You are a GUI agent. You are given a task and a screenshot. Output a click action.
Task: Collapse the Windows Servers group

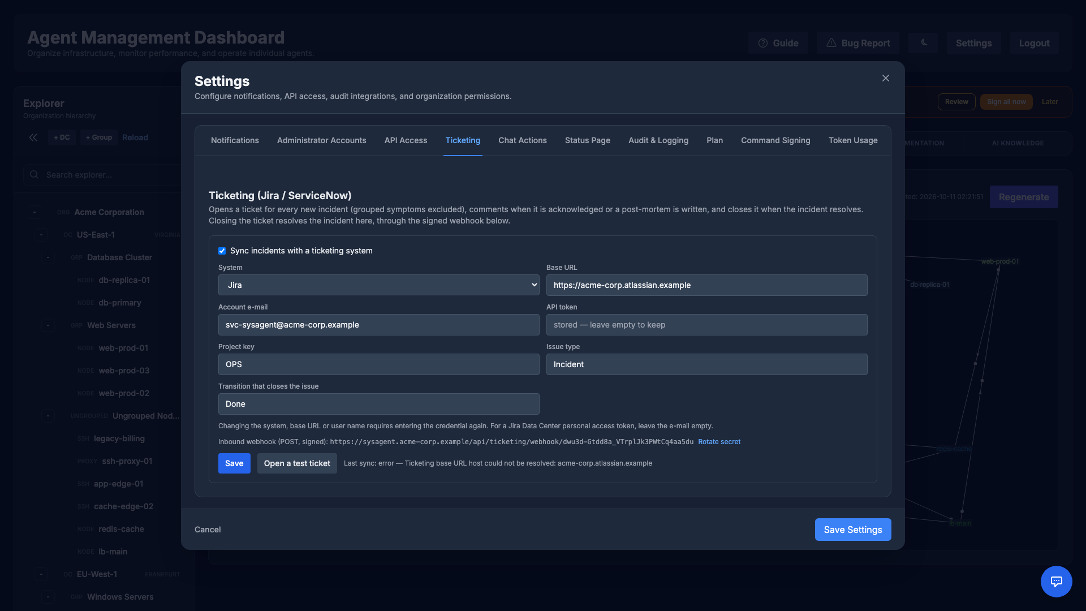coord(48,597)
